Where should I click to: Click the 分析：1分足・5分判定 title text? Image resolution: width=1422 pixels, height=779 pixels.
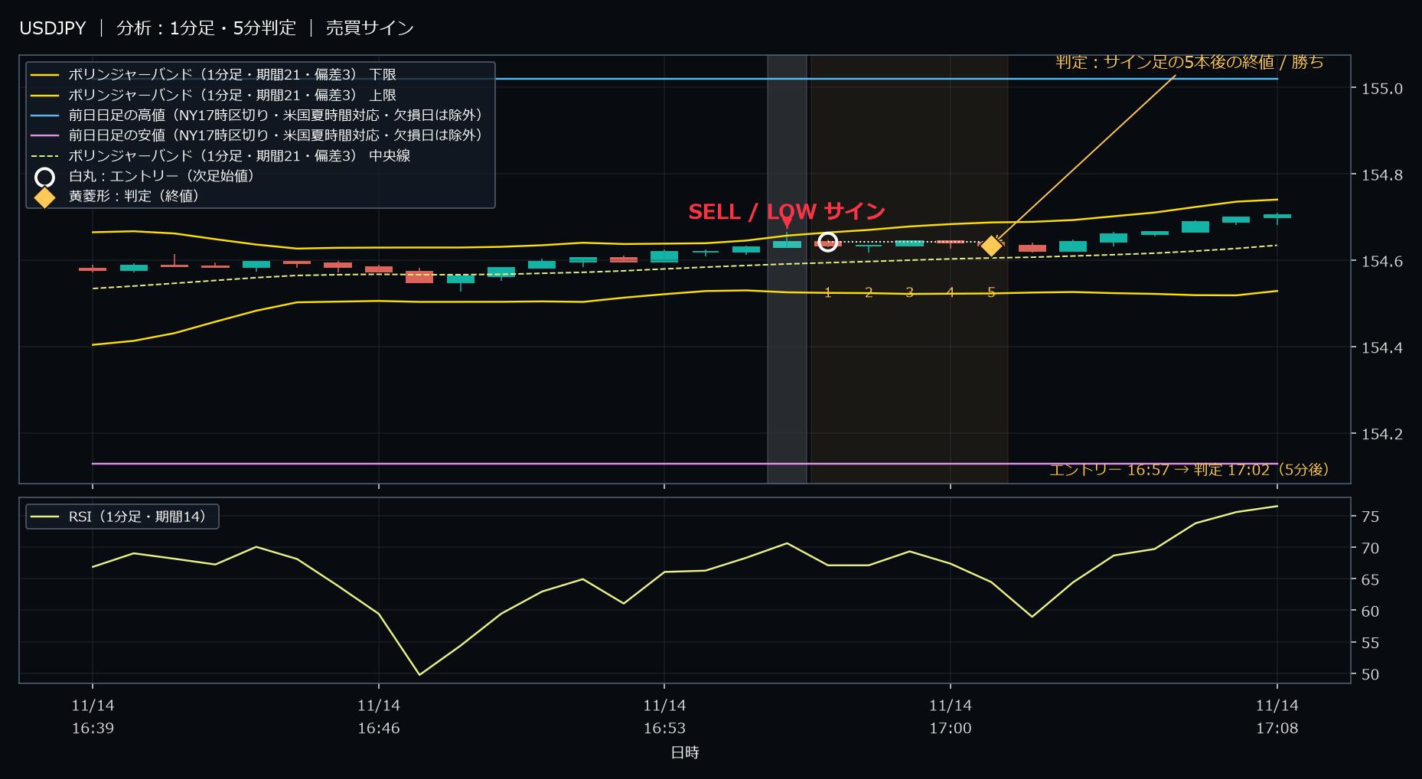tap(206, 28)
